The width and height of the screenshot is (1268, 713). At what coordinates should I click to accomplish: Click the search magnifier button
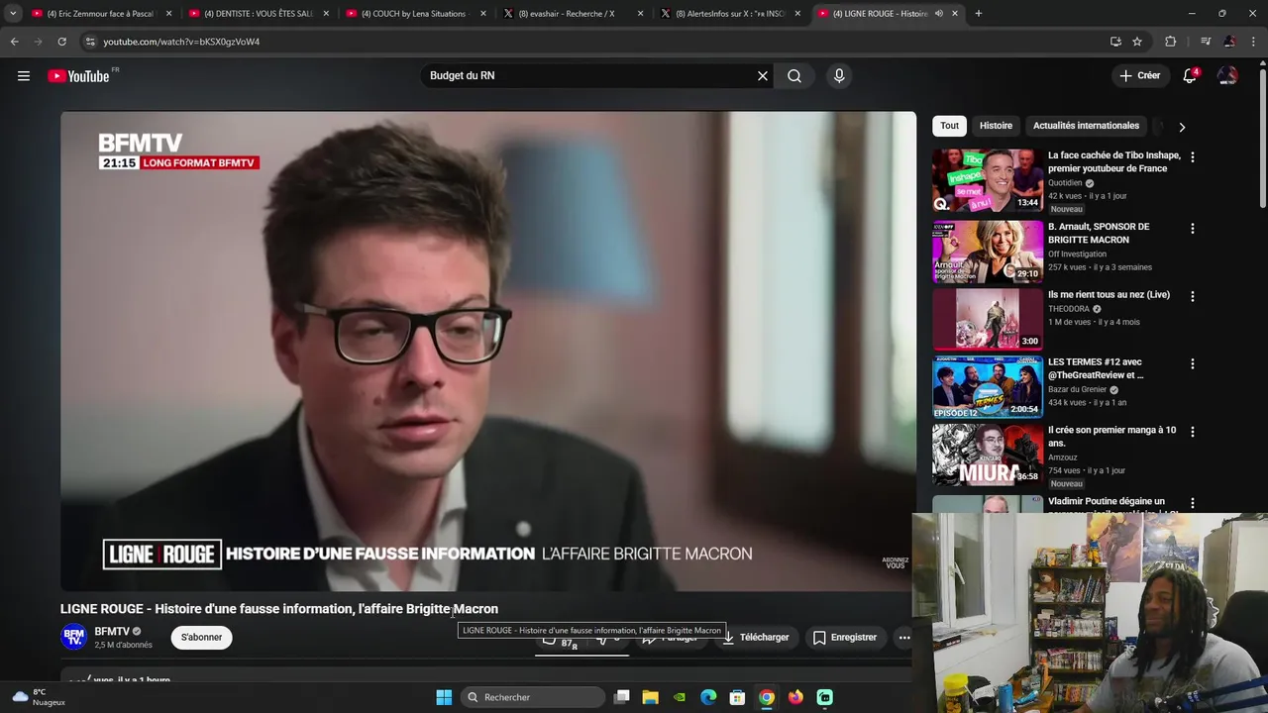click(794, 76)
